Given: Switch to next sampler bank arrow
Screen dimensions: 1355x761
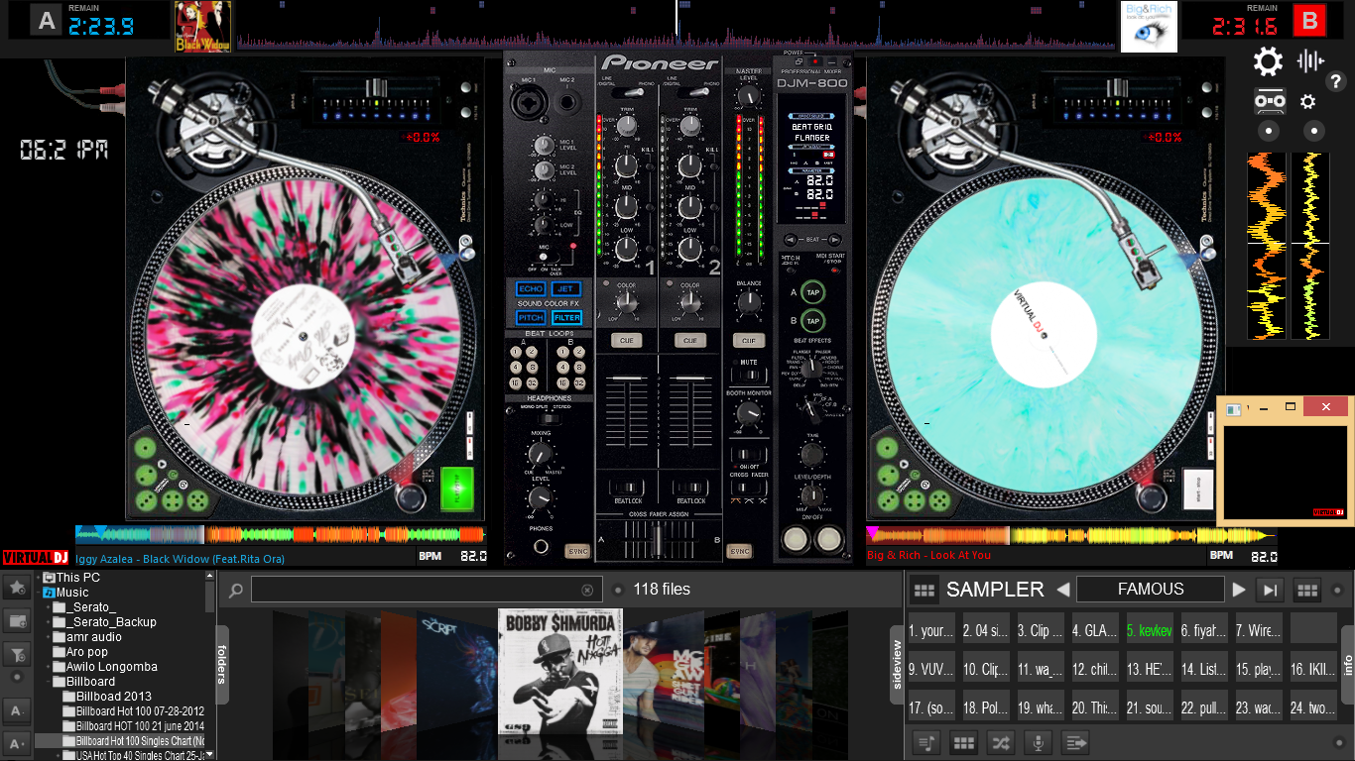Looking at the screenshot, I should pyautogui.click(x=1239, y=590).
